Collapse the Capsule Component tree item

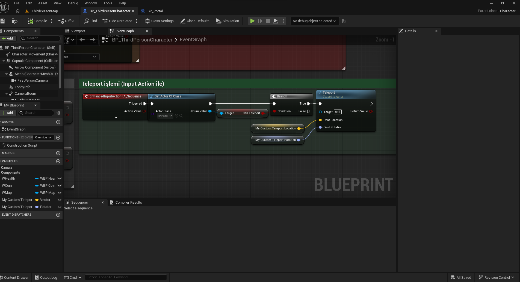pyautogui.click(x=4, y=61)
